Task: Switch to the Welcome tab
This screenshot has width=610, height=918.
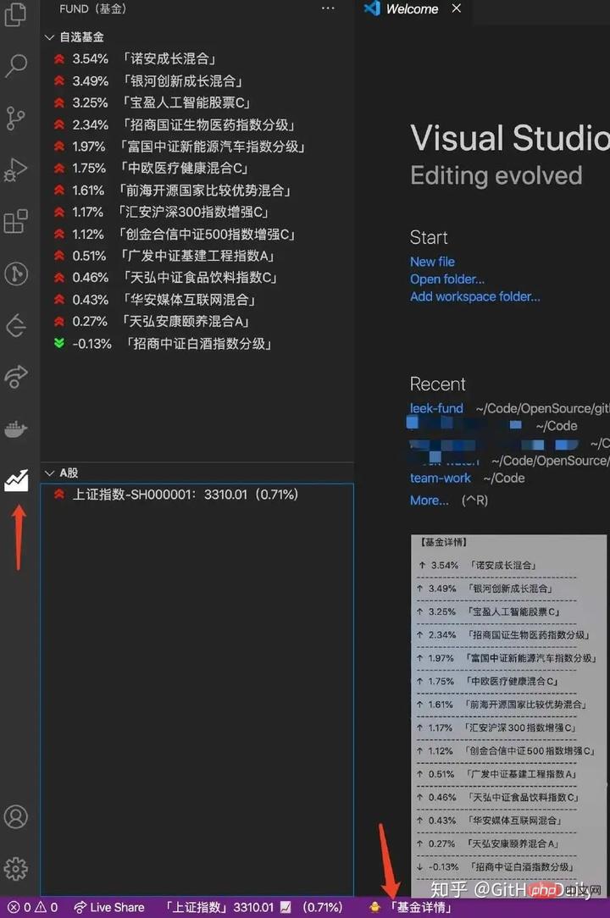Action: pyautogui.click(x=411, y=9)
